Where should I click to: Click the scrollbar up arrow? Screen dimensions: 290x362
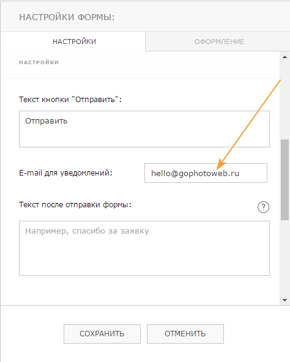(x=284, y=57)
